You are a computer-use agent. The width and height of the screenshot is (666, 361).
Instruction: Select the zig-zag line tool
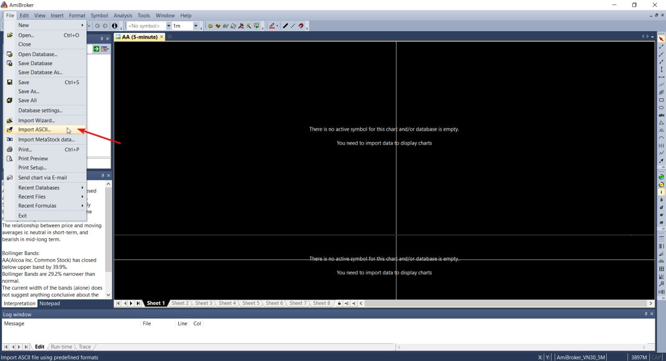(661, 153)
